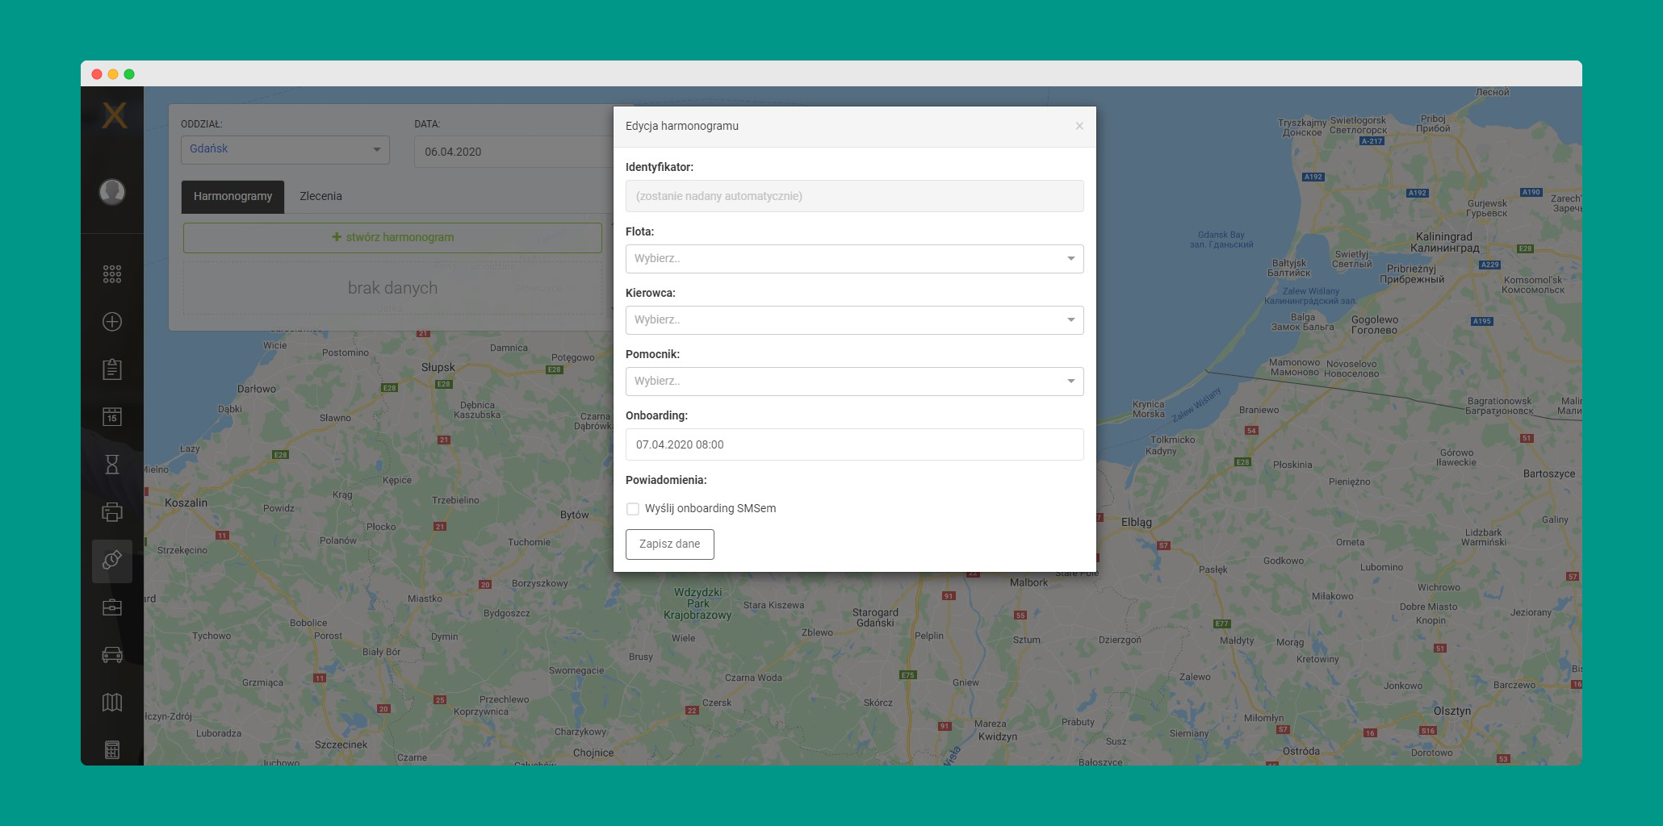Close the Edycja harmonogramu dialog
1663x826 pixels.
[1079, 126]
